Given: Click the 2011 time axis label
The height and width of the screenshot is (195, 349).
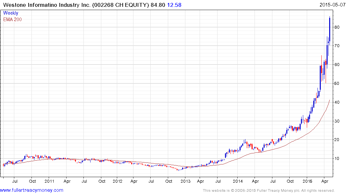Looking at the screenshot, I should click(x=49, y=181).
